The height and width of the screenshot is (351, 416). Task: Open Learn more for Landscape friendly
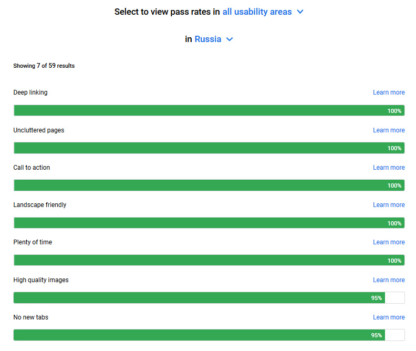(389, 205)
